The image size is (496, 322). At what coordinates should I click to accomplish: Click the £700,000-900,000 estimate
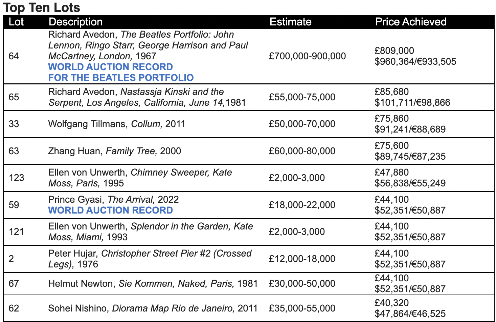[x=307, y=56]
